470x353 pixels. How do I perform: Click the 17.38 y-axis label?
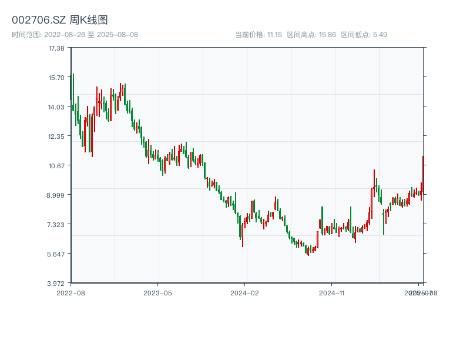[57, 48]
